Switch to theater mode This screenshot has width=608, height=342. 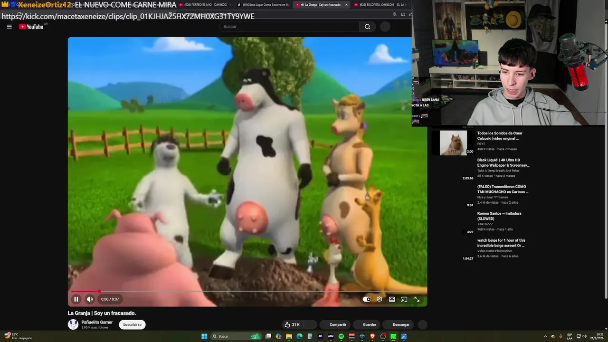392,299
